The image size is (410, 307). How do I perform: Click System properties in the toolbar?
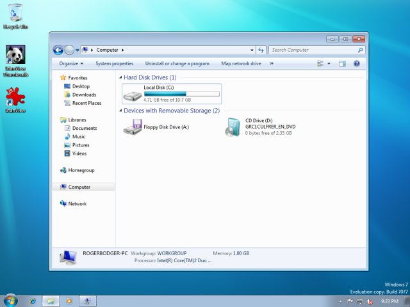click(114, 63)
